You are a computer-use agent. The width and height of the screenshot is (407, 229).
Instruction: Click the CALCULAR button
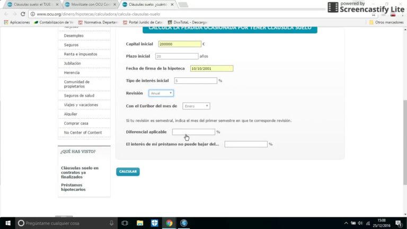click(x=128, y=172)
